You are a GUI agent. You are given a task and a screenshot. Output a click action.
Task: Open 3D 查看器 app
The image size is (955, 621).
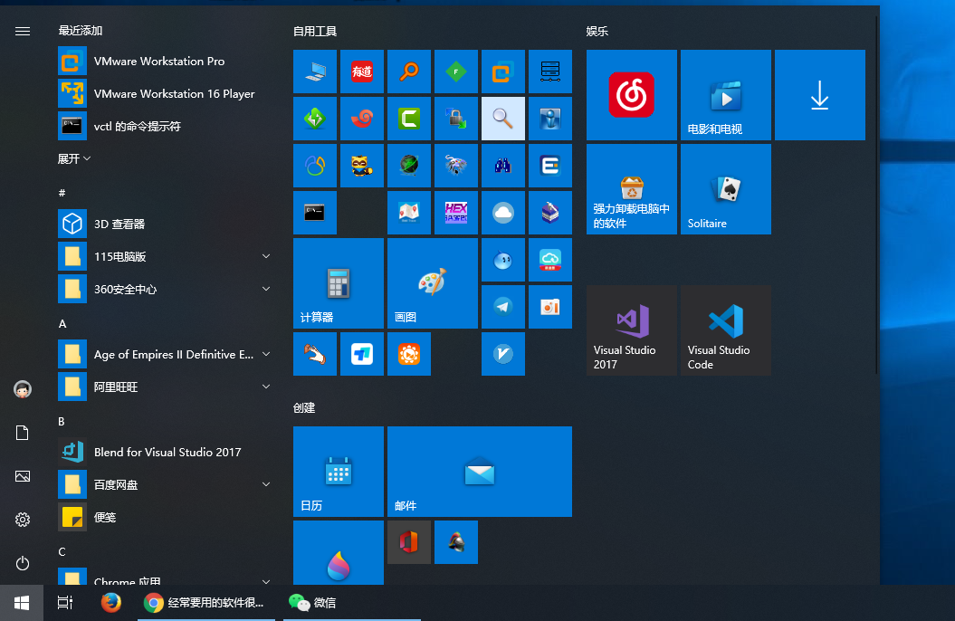click(166, 224)
